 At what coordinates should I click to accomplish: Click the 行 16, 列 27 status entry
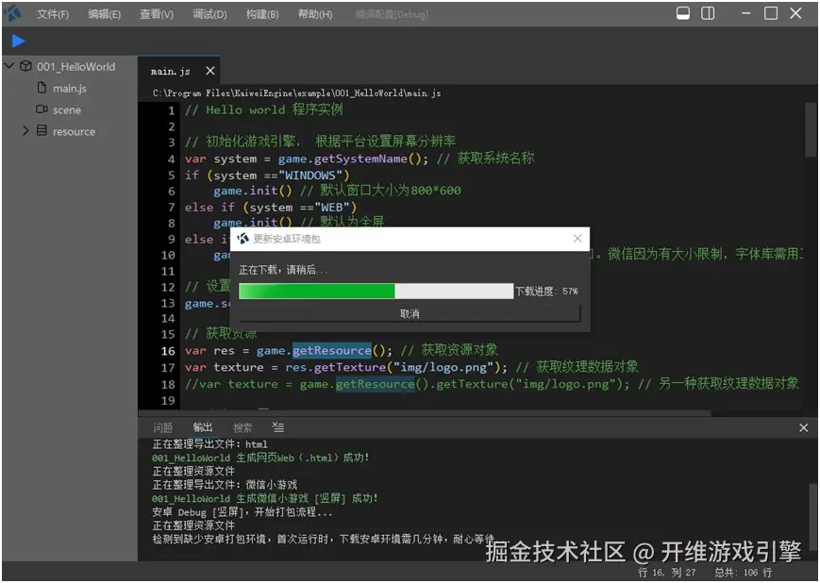[667, 573]
